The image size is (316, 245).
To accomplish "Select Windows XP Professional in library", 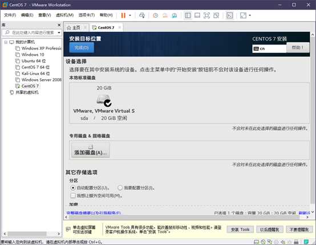I will [38, 48].
